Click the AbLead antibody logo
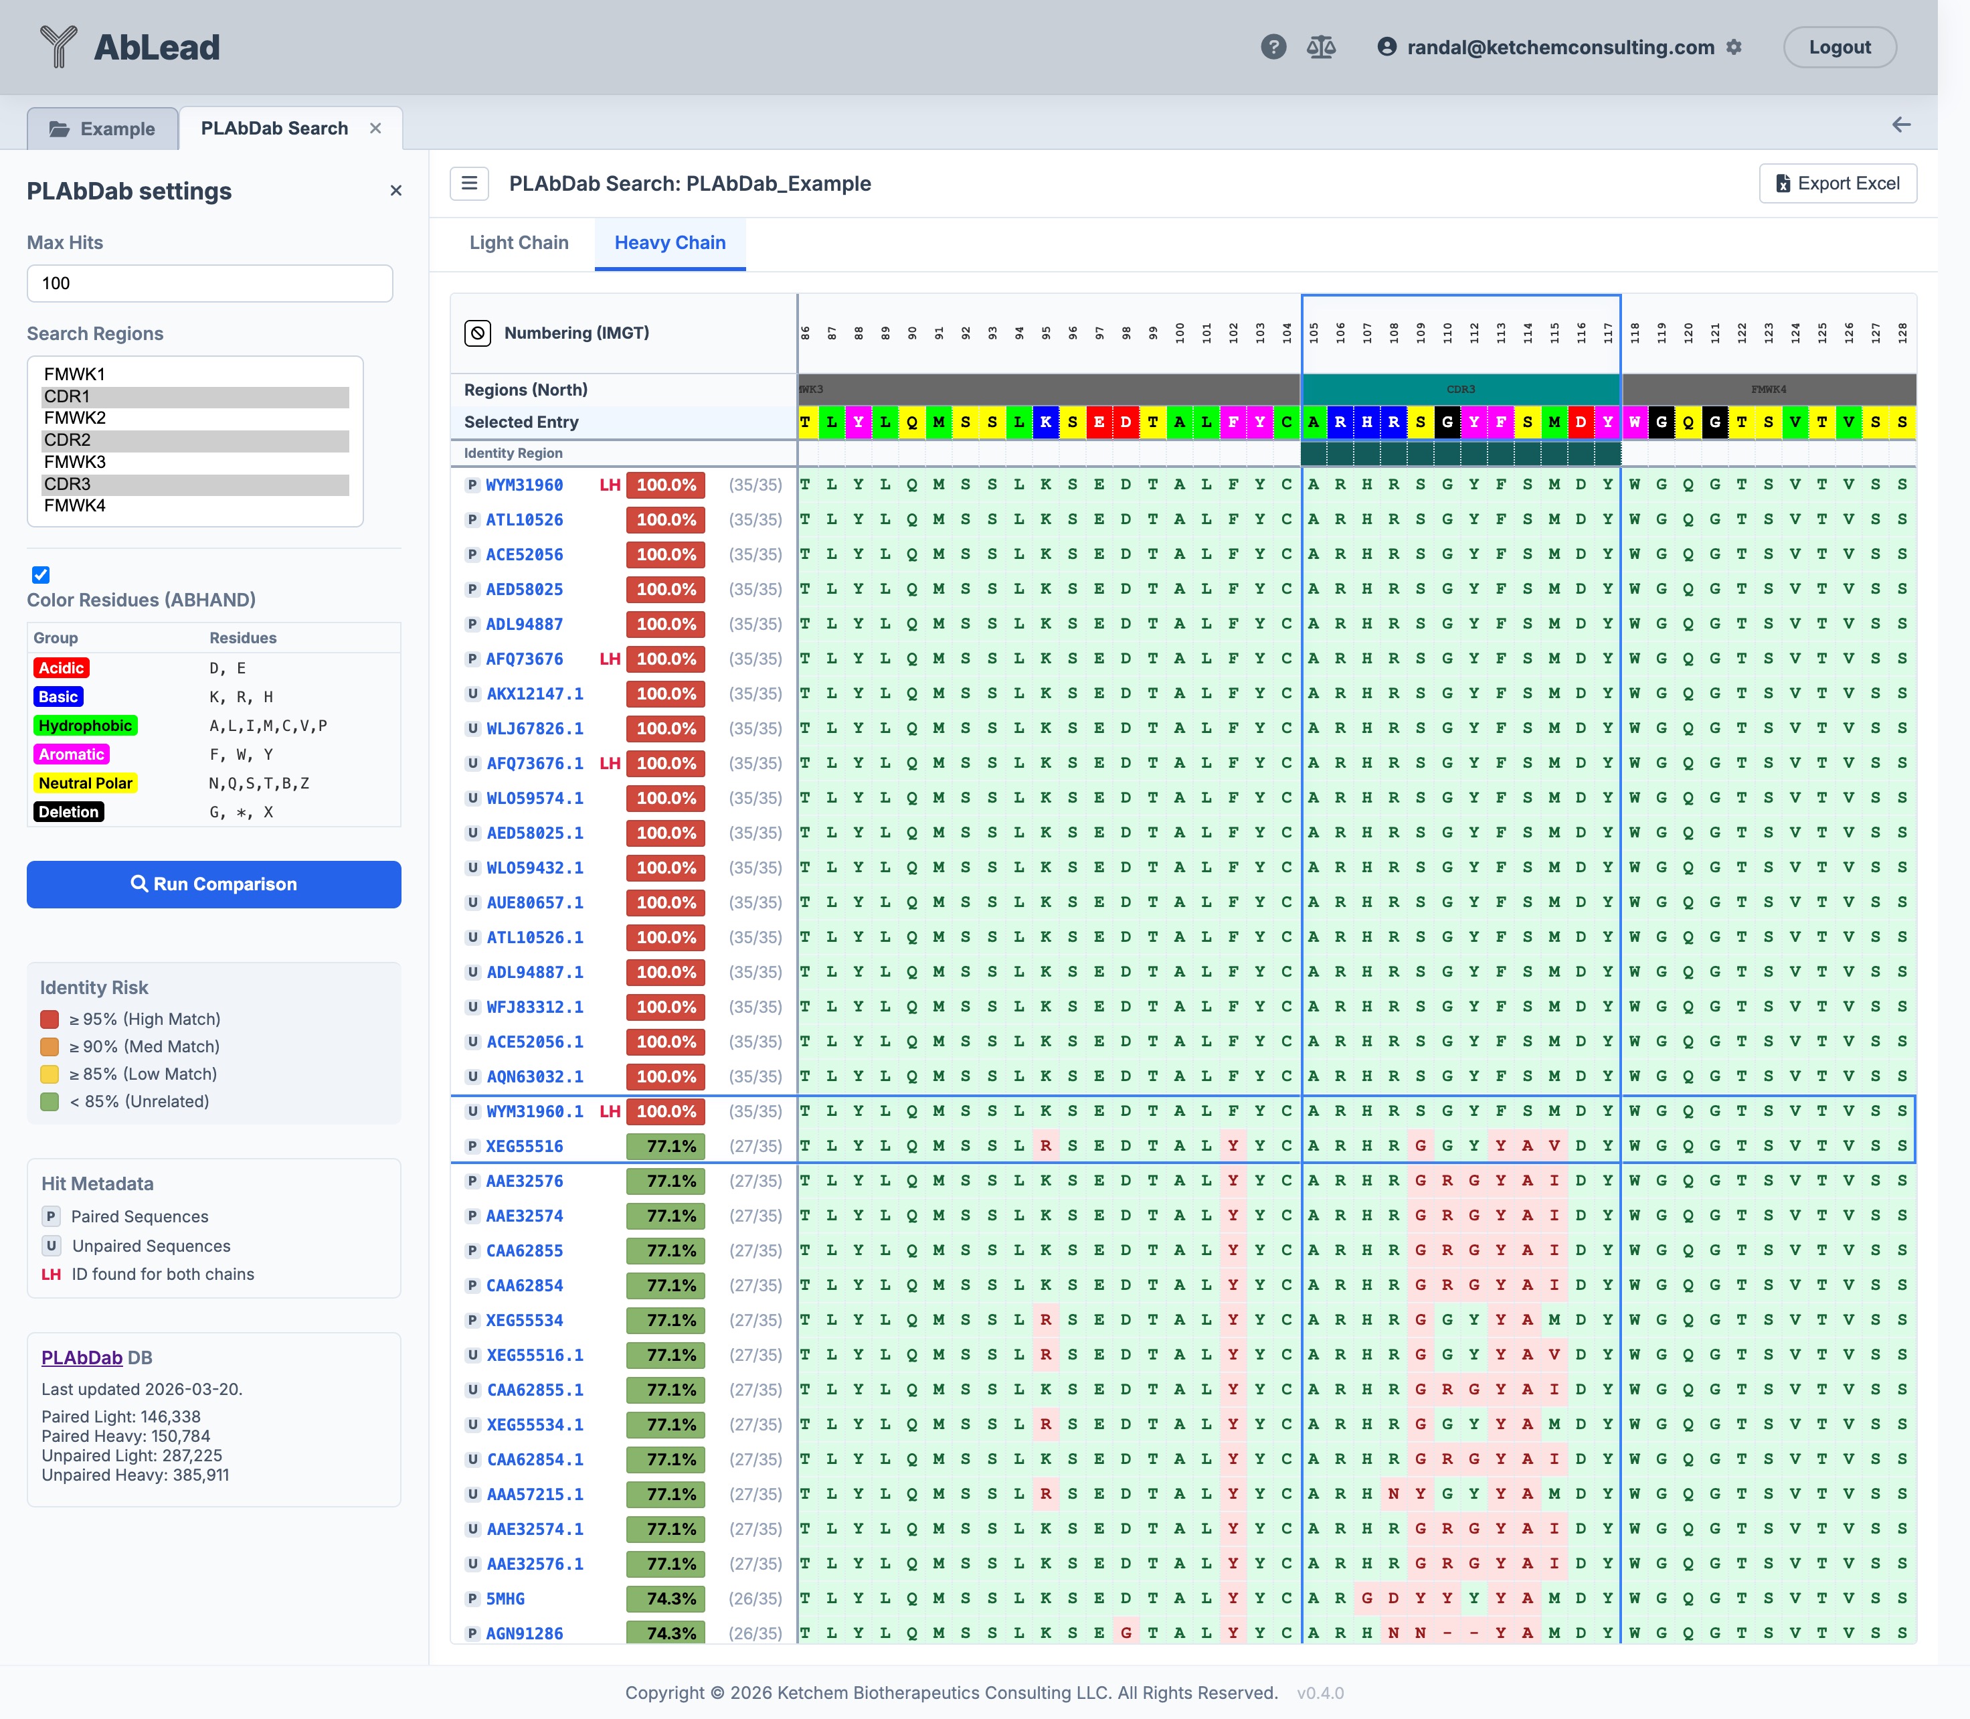This screenshot has height=1719, width=1970. tap(58, 47)
